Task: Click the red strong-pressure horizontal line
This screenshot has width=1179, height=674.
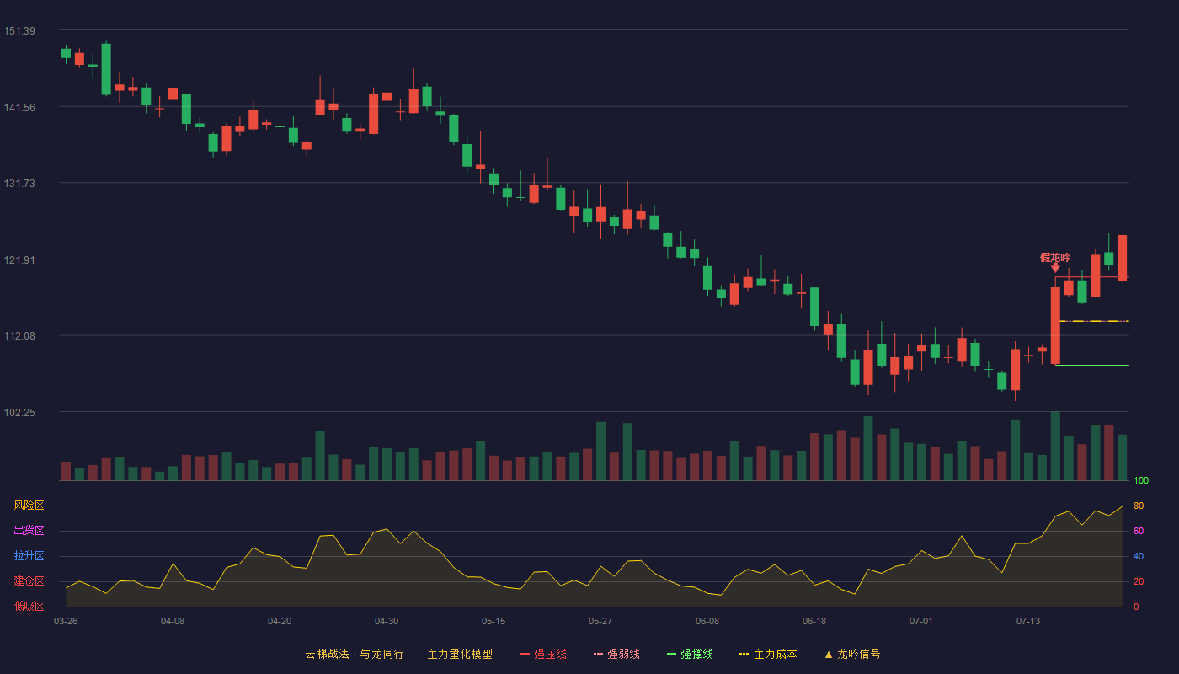Action: coord(1091,277)
